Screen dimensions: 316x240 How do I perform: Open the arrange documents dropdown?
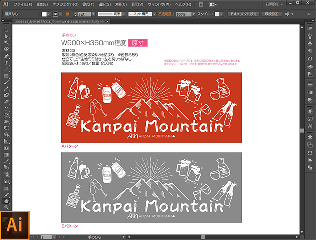(x=213, y=5)
